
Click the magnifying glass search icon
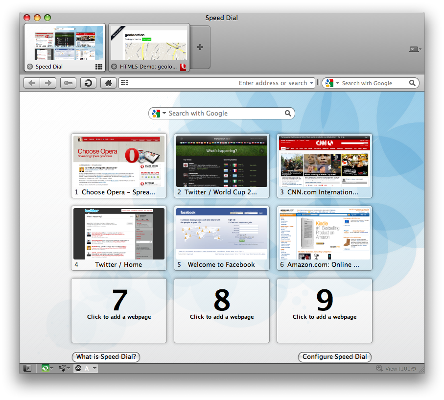[x=413, y=83]
